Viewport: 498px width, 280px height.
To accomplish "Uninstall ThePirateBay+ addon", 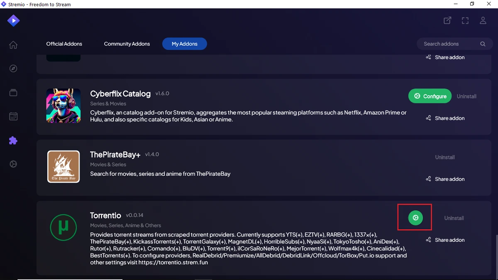I will 445,157.
